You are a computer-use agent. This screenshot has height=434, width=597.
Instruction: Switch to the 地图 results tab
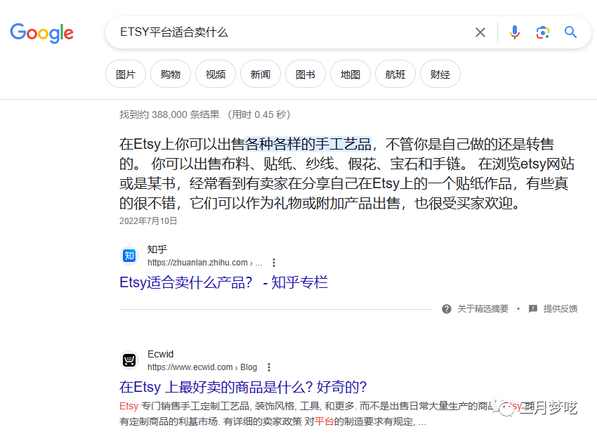350,74
